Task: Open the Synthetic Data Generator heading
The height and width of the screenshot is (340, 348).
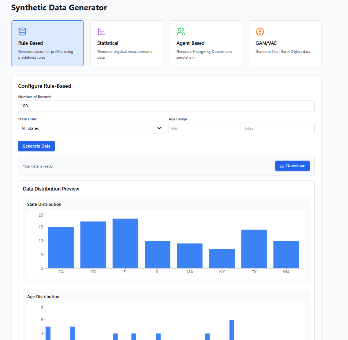Action: click(59, 7)
